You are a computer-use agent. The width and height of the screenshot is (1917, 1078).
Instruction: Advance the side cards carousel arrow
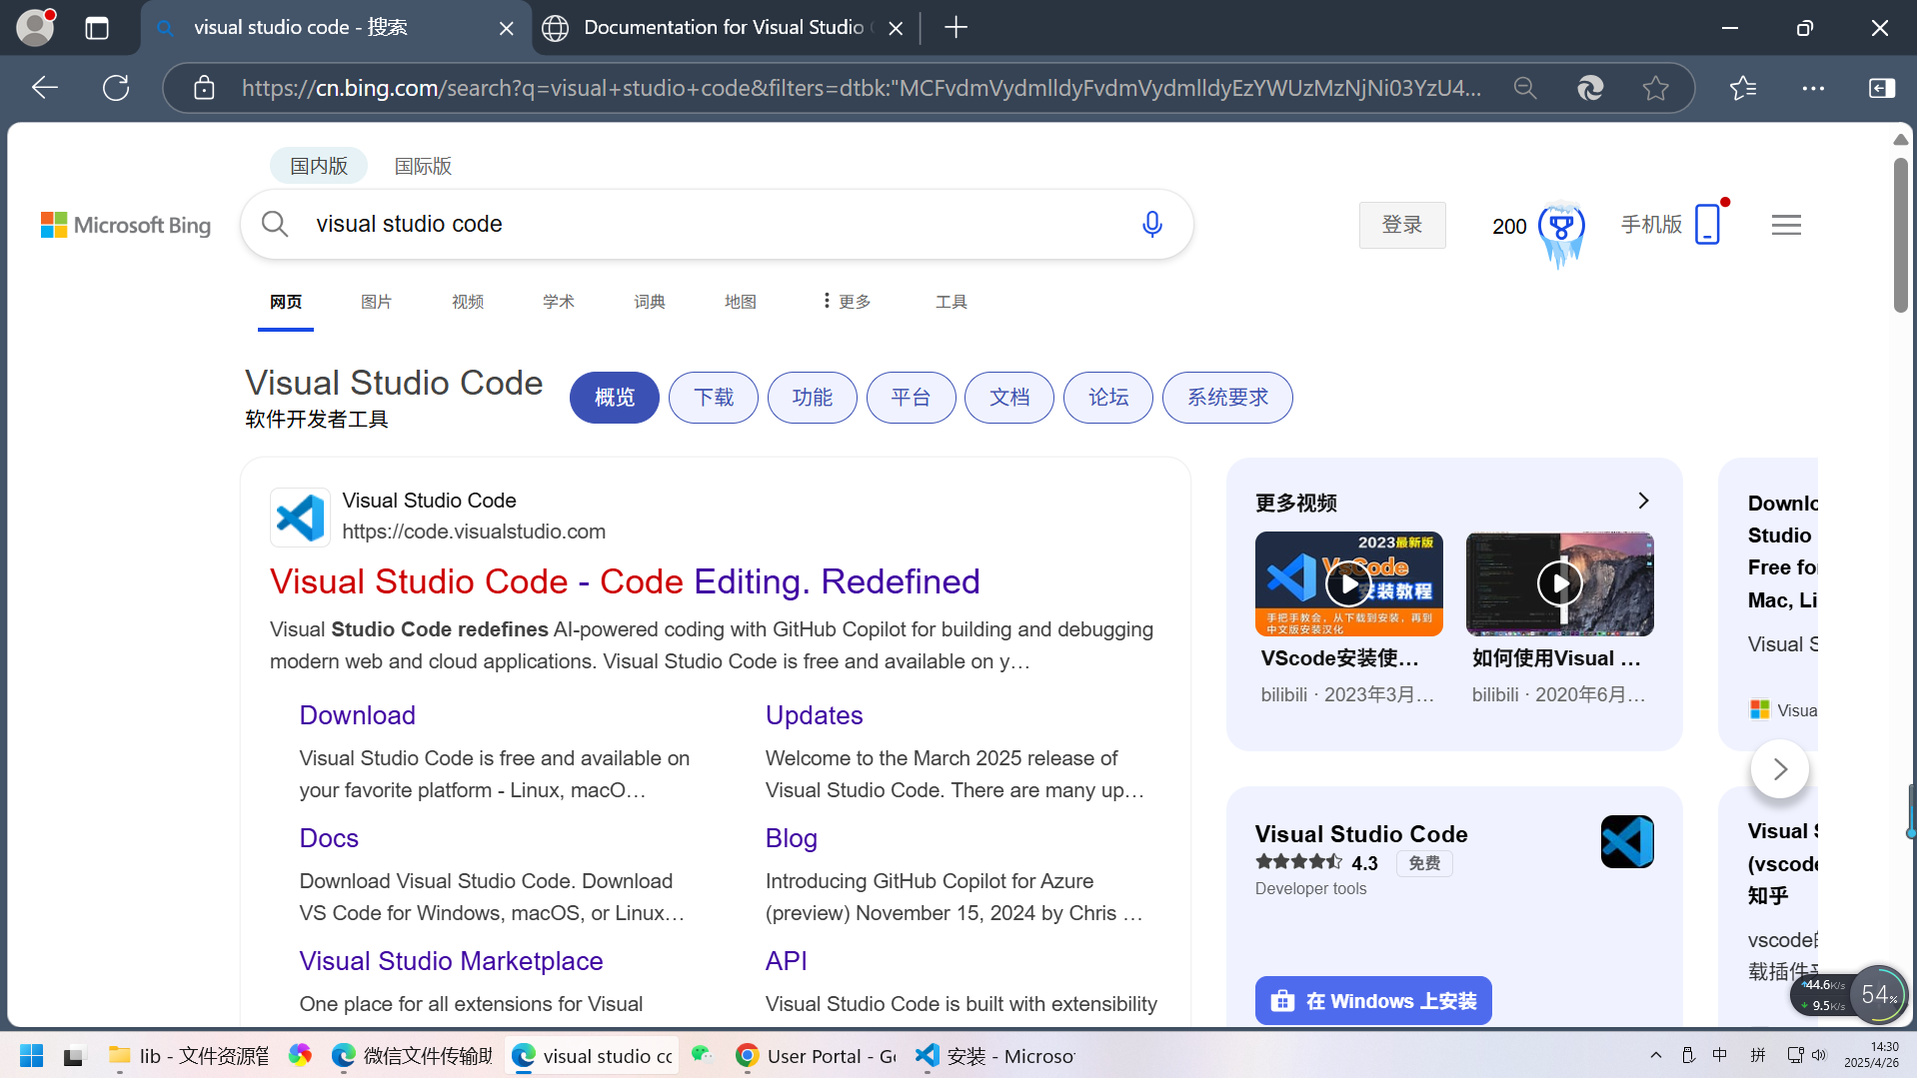point(1780,769)
